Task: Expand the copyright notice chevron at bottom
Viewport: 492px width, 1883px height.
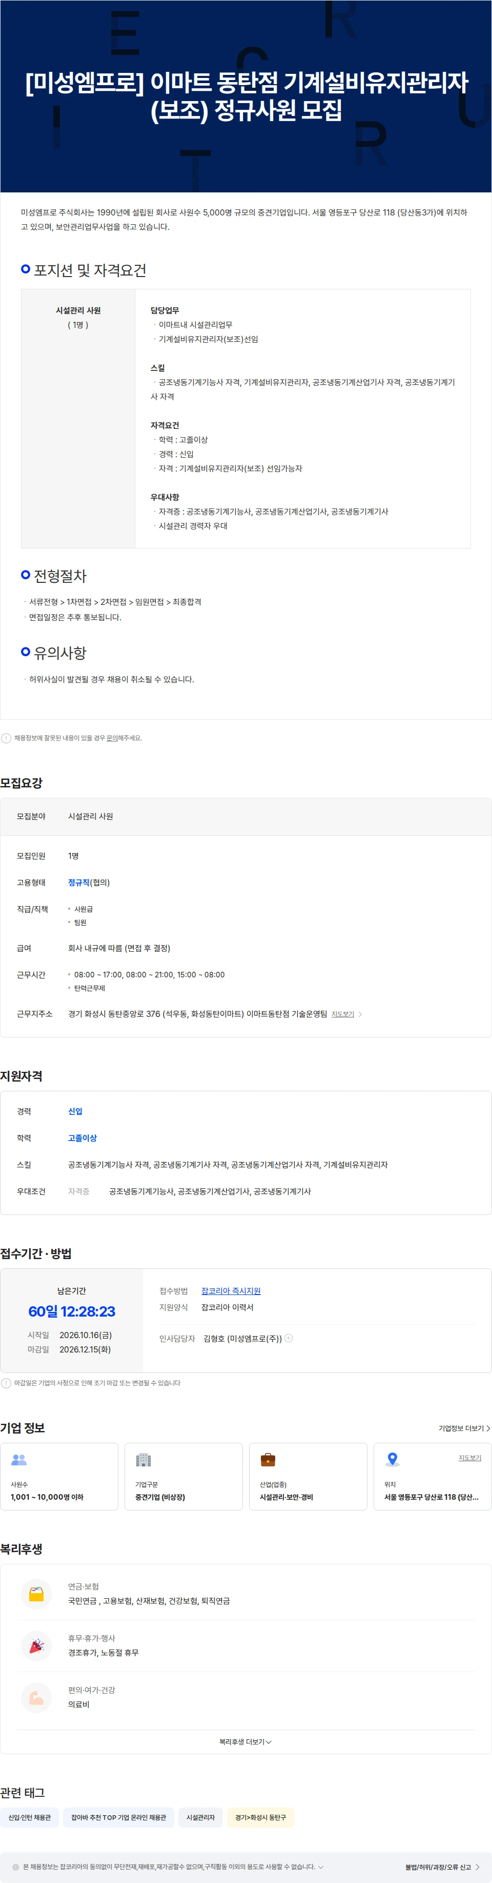Action: (x=320, y=1867)
